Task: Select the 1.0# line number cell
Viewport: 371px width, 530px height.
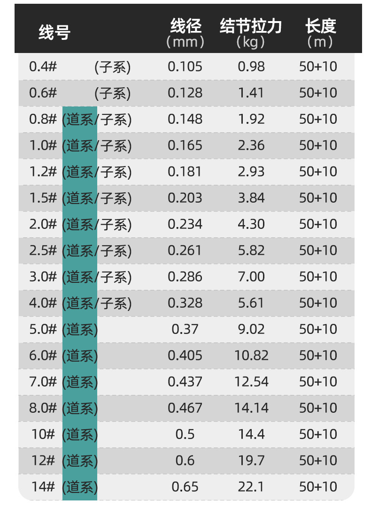Action: click(x=43, y=145)
